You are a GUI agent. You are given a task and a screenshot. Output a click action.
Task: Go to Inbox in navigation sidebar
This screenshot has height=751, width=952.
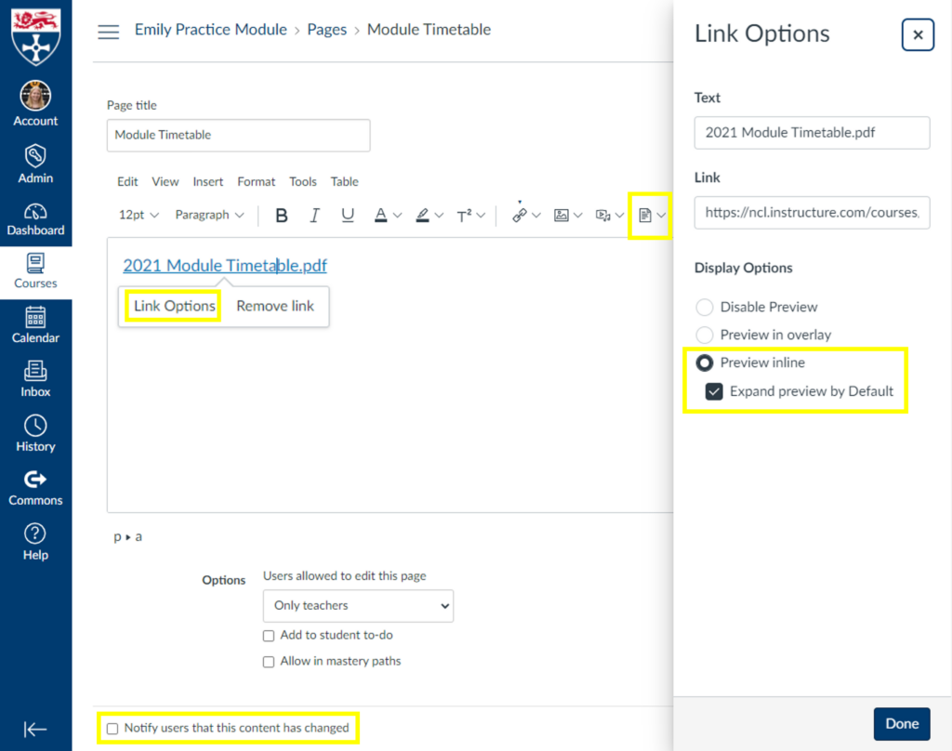tap(35, 378)
